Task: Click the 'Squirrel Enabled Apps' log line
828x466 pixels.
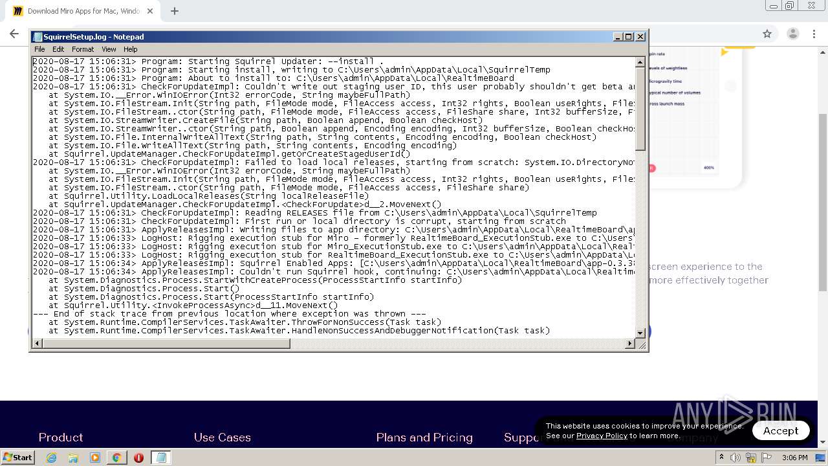Action: pyautogui.click(x=334, y=263)
